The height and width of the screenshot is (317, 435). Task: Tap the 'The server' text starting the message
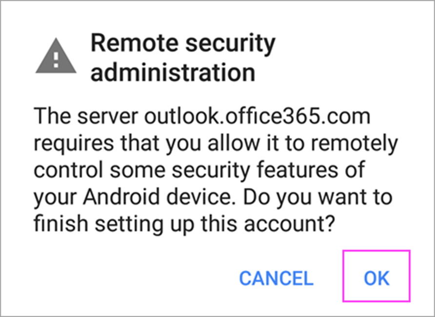(86, 116)
